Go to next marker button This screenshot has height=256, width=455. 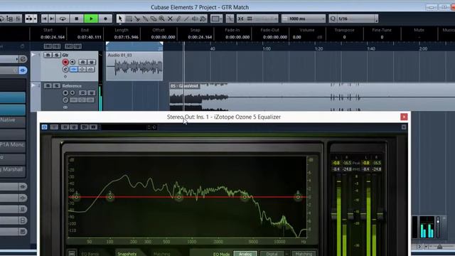click(x=51, y=18)
